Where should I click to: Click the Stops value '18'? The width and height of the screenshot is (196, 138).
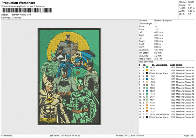point(155,26)
